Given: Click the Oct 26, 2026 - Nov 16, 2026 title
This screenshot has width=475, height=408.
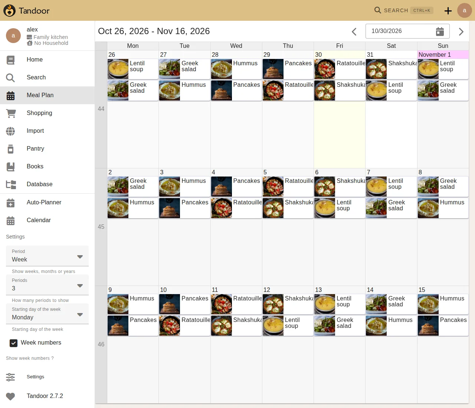Looking at the screenshot, I should click(154, 31).
